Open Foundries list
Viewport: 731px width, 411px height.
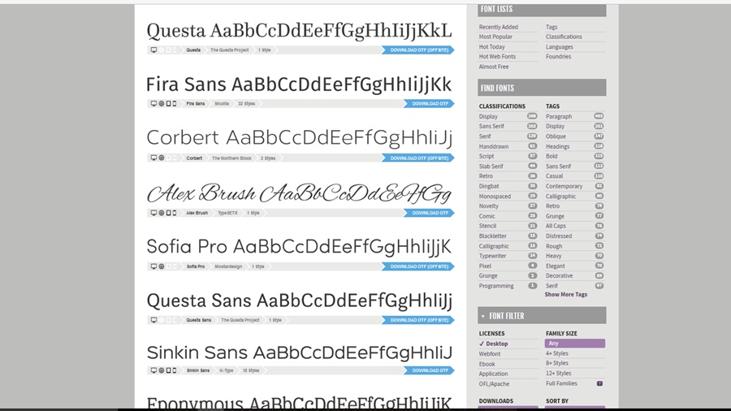[559, 57]
